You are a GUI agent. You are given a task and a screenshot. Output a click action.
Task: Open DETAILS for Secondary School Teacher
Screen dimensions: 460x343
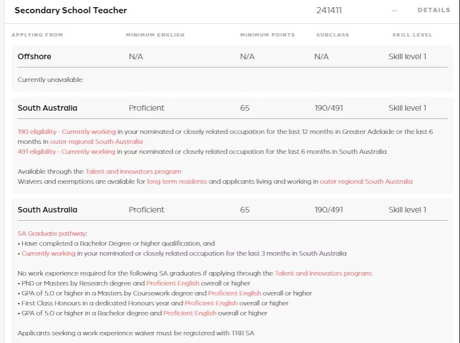(x=433, y=11)
